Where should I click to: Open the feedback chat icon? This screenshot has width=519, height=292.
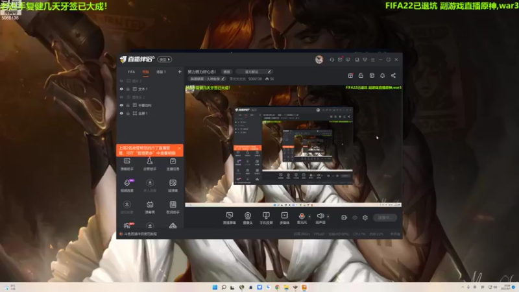pyautogui.click(x=348, y=60)
